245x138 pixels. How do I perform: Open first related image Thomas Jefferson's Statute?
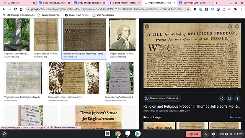coord(159,126)
